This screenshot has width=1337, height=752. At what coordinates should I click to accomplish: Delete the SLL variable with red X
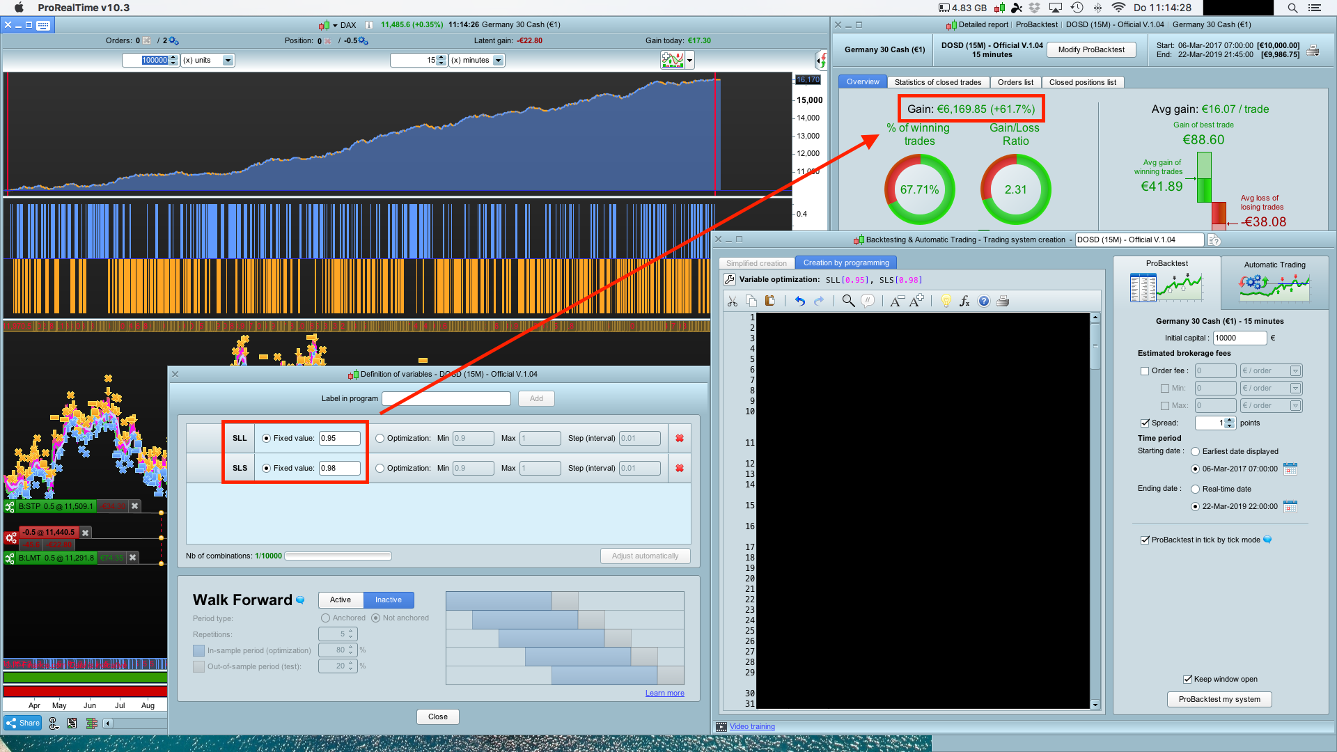pos(679,438)
